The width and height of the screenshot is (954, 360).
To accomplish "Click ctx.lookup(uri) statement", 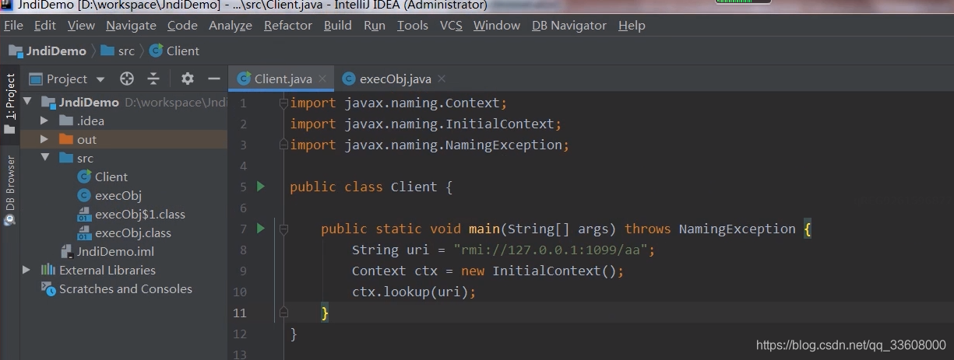I will click(414, 292).
